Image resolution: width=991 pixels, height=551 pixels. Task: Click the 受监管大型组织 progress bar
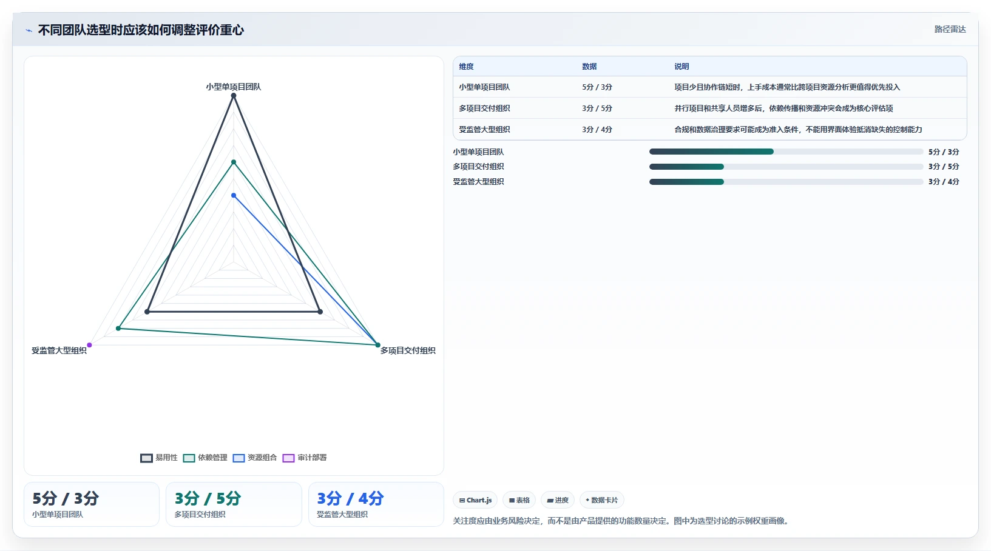(x=786, y=182)
